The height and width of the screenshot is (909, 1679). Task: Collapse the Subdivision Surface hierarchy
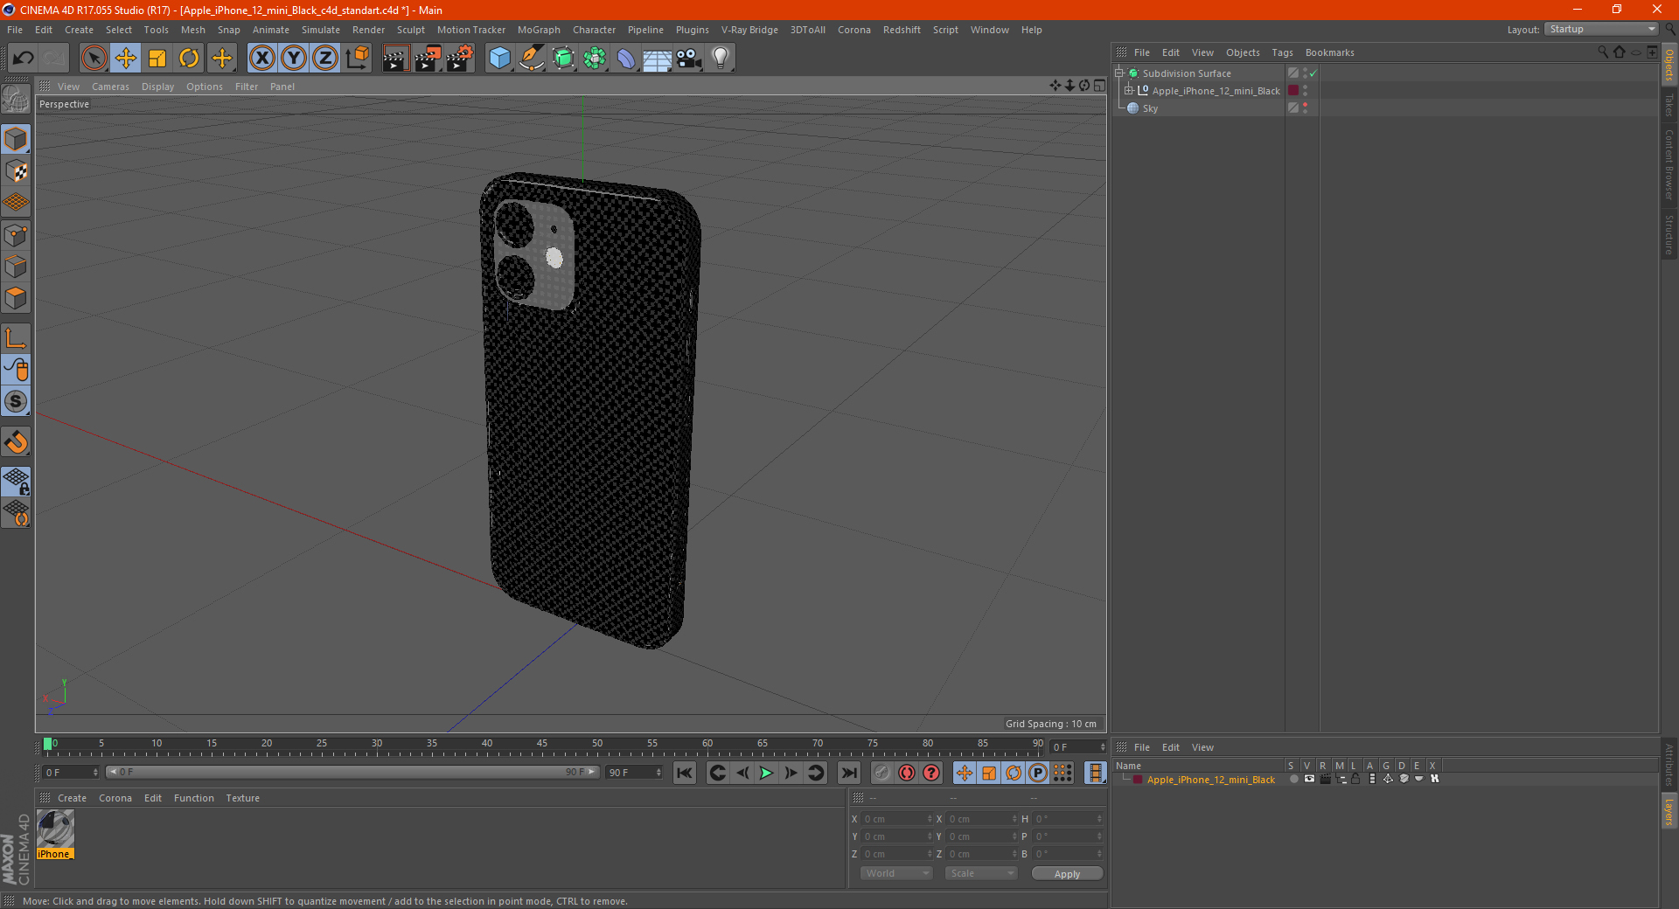click(1118, 73)
